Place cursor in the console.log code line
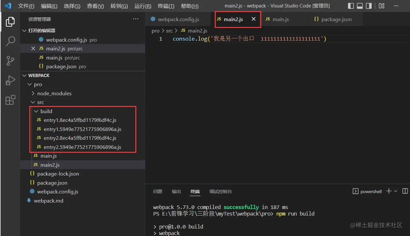Viewport: 410px width, 236px height. 249,39
